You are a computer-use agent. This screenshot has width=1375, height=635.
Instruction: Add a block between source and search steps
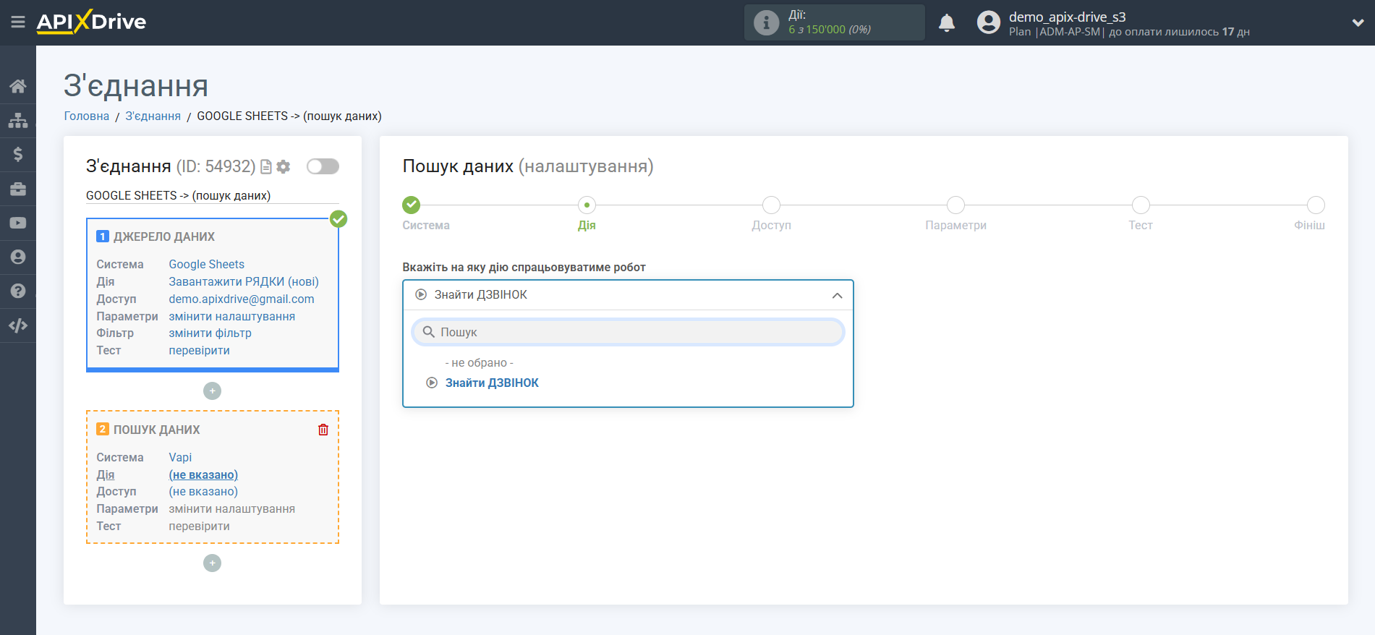[212, 391]
